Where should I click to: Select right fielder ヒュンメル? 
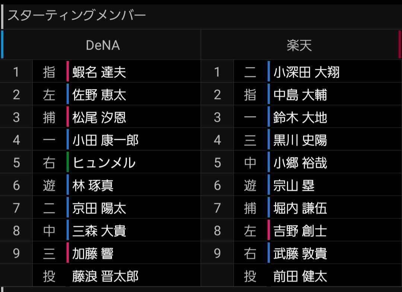pyautogui.click(x=104, y=163)
